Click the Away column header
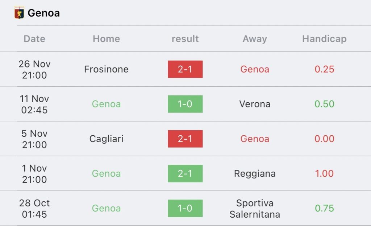This screenshot has width=371, height=226. coord(255,38)
